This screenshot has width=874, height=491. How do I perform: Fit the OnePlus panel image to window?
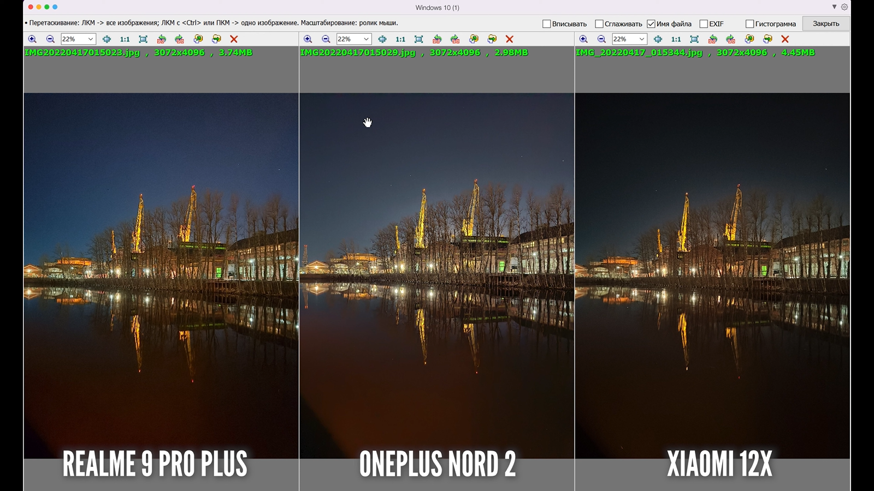click(x=418, y=39)
